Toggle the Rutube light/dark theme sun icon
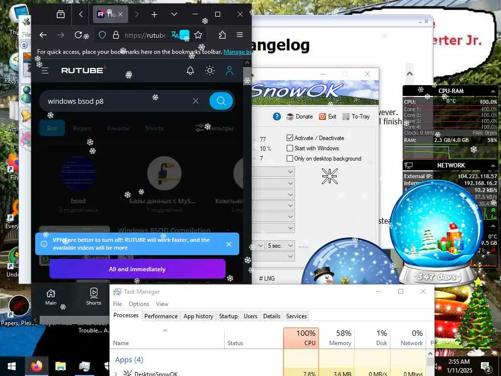Image resolution: width=501 pixels, height=376 pixels. (x=209, y=70)
